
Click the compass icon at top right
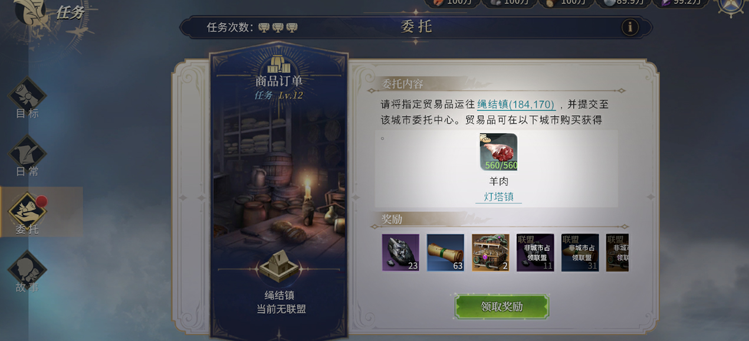click(731, 6)
